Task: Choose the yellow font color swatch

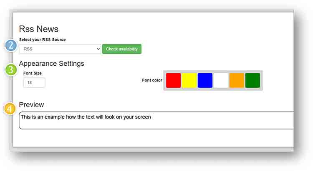Action: pyautogui.click(x=189, y=80)
